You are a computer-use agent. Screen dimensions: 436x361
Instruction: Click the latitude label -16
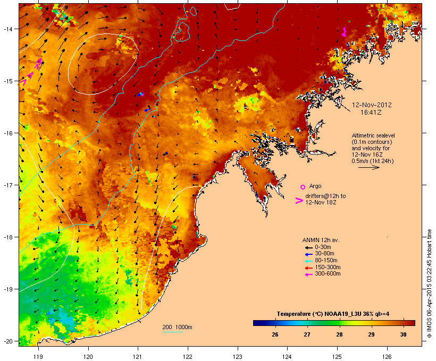7,133
